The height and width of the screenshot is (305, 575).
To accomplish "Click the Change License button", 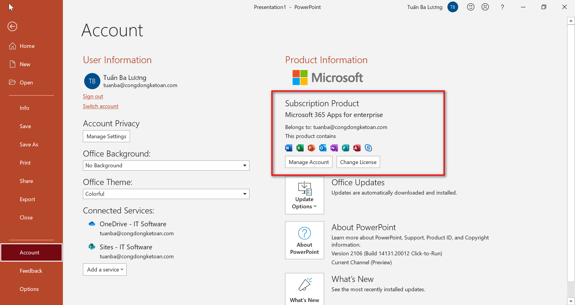I will point(358,162).
